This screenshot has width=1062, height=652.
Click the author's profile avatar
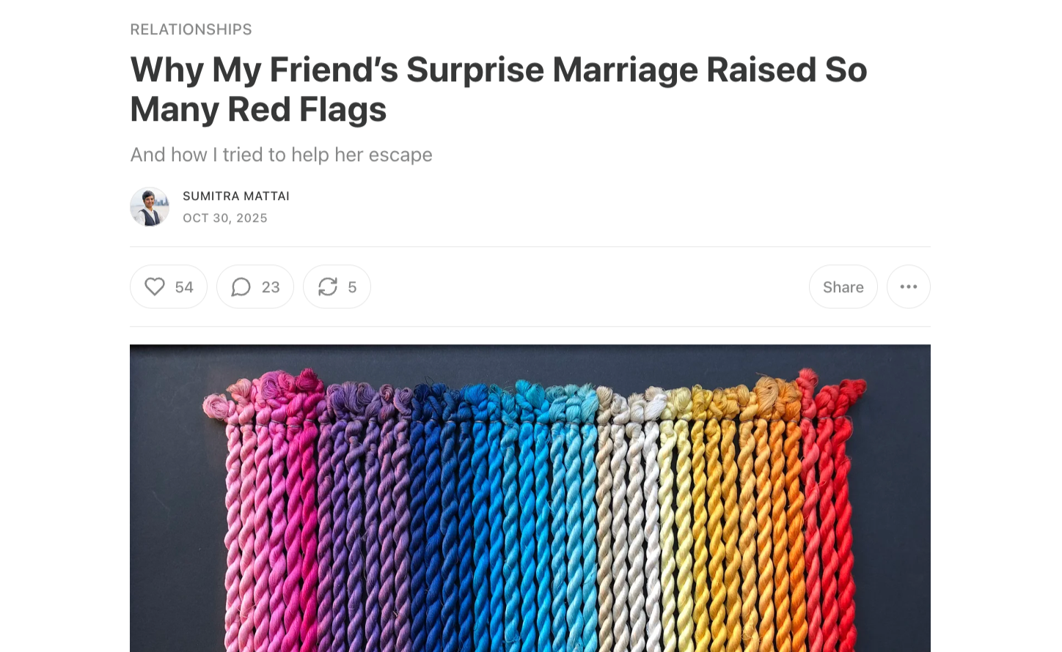(x=150, y=207)
